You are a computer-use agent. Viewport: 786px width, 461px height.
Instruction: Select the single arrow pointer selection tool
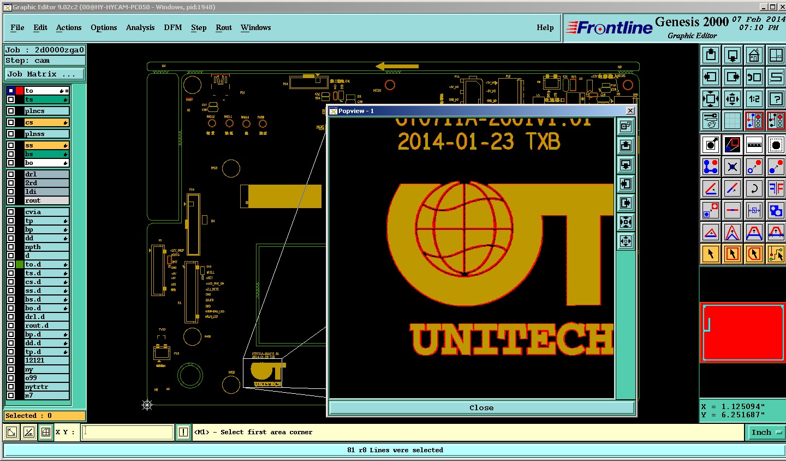pyautogui.click(x=711, y=253)
